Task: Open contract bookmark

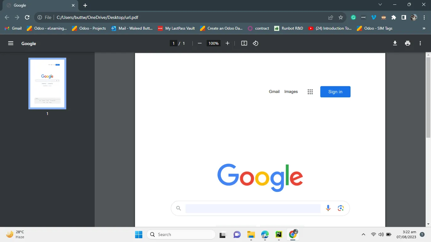Action: point(258,28)
